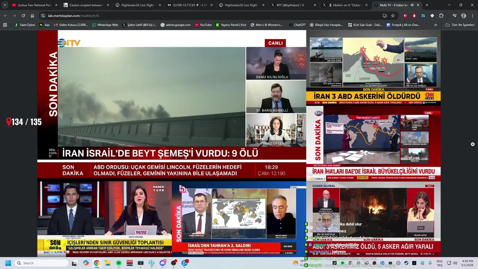This screenshot has height=269, width=478.
Task: Open the Windows Start button
Action: click(x=8, y=263)
